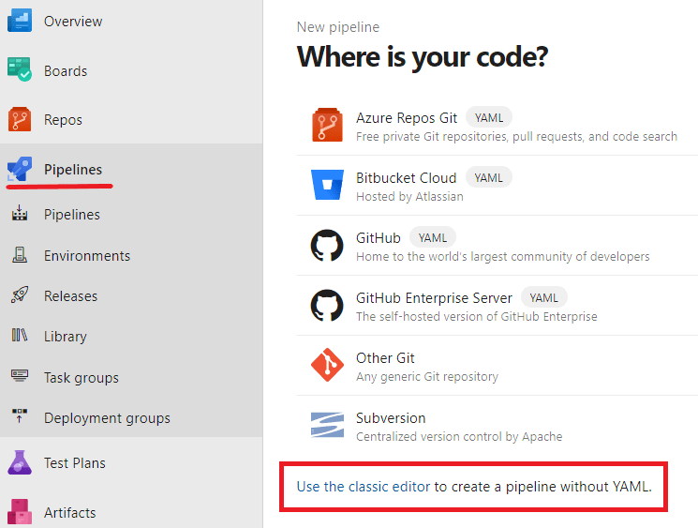Select the Repos icon
The image size is (698, 528).
click(x=20, y=120)
